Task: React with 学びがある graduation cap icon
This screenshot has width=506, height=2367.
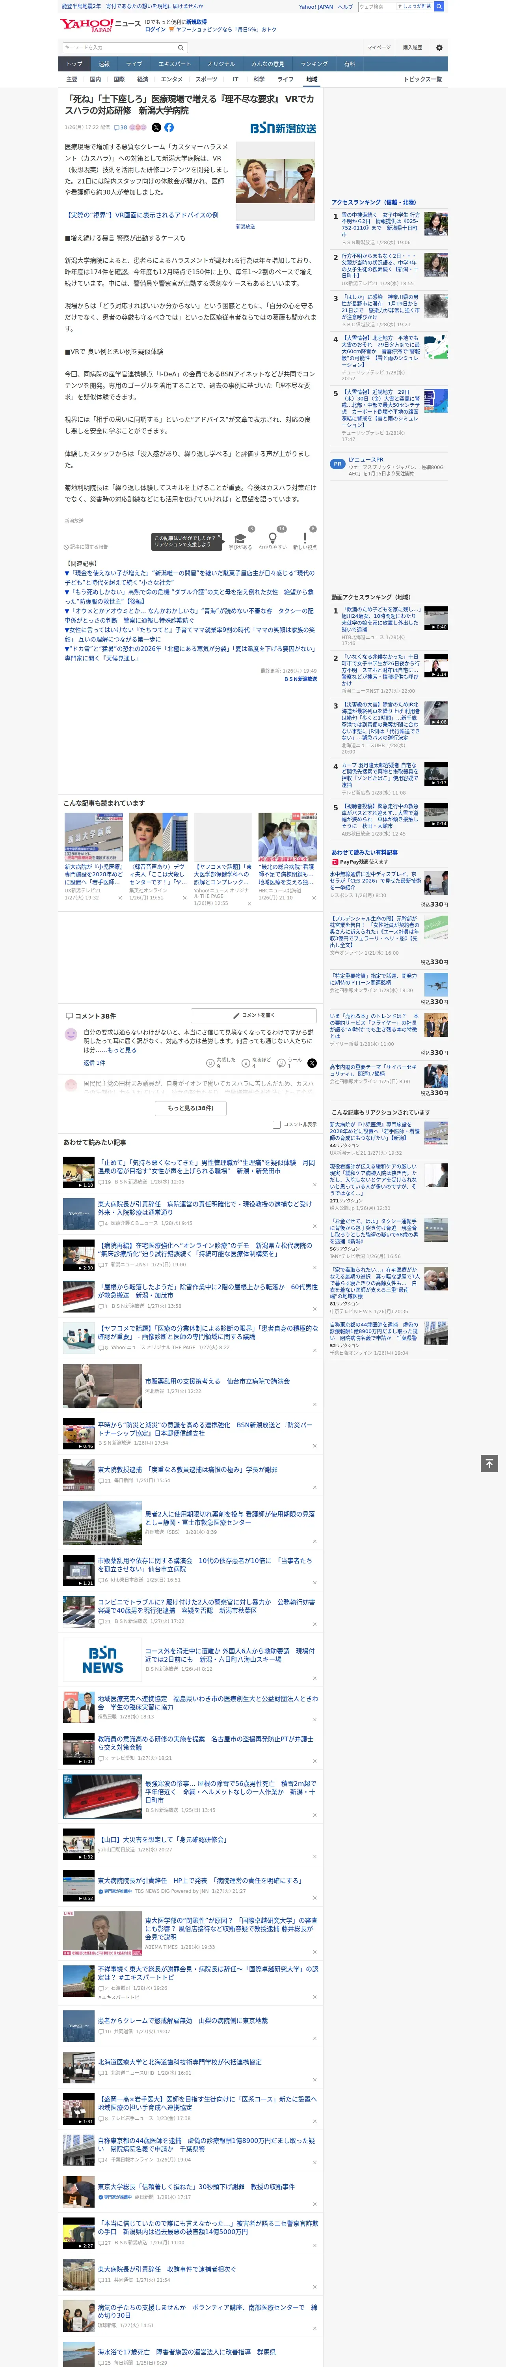Action: point(241,539)
